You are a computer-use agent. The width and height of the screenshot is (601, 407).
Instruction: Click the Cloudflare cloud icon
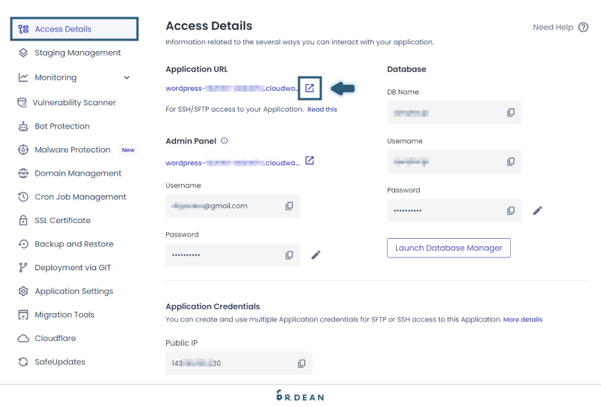click(x=23, y=339)
